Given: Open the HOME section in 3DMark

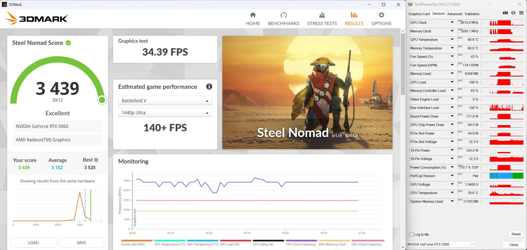Looking at the screenshot, I should click(x=253, y=19).
